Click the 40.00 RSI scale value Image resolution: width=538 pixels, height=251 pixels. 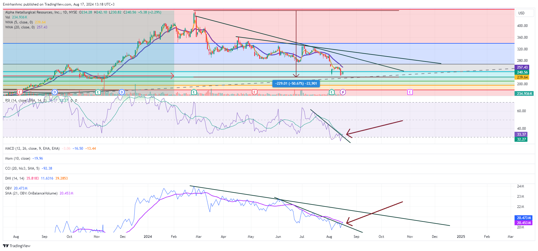point(521,129)
